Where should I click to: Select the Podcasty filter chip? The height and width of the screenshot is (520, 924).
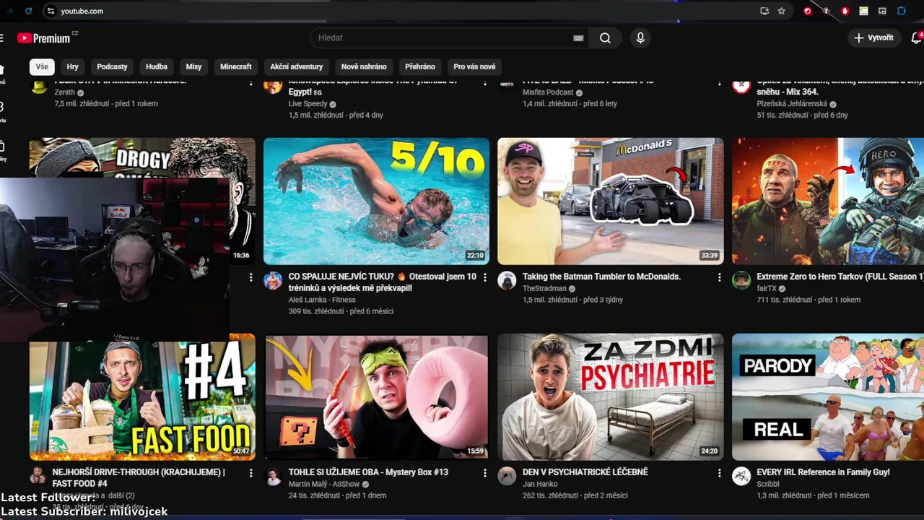tap(112, 66)
